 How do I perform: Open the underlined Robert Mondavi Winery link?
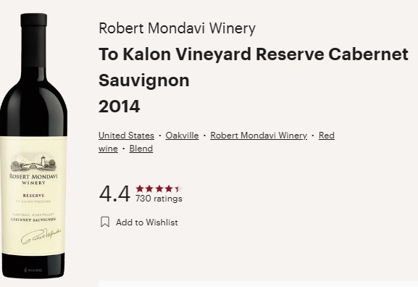pyautogui.click(x=259, y=136)
